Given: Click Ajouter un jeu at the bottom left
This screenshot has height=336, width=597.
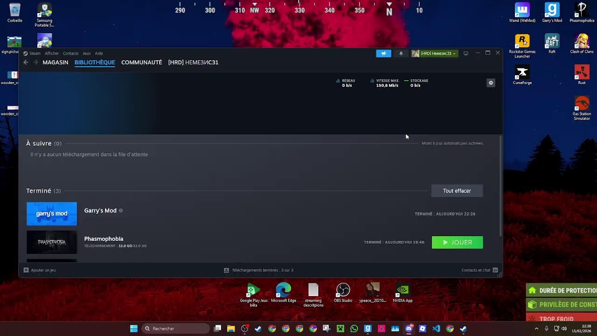Looking at the screenshot, I should coord(40,270).
